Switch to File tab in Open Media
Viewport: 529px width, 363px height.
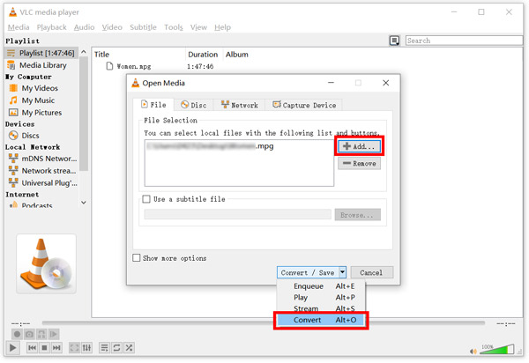tap(153, 105)
